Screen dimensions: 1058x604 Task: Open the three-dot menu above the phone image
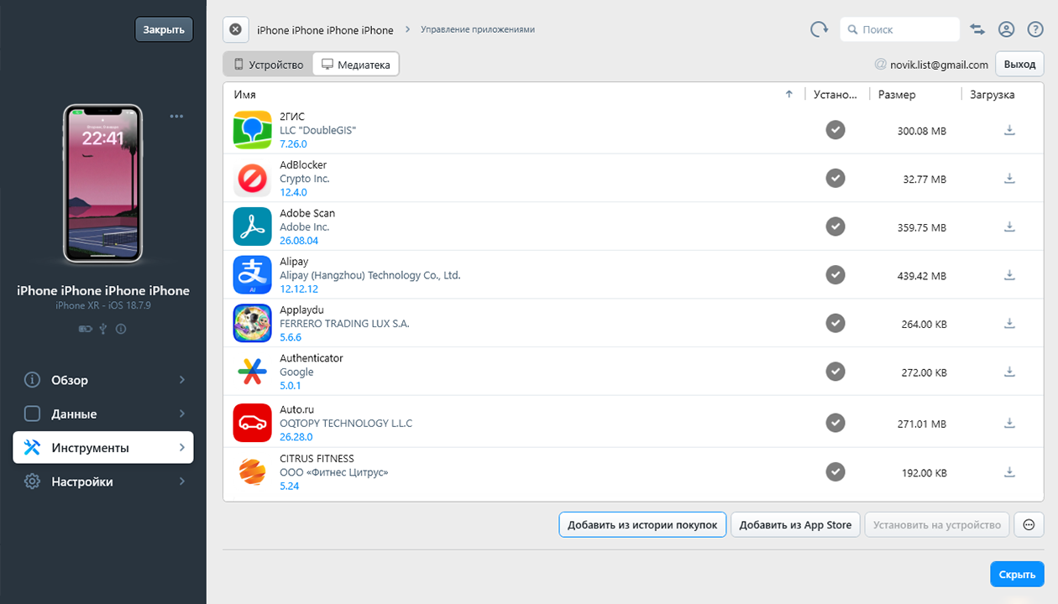click(176, 117)
